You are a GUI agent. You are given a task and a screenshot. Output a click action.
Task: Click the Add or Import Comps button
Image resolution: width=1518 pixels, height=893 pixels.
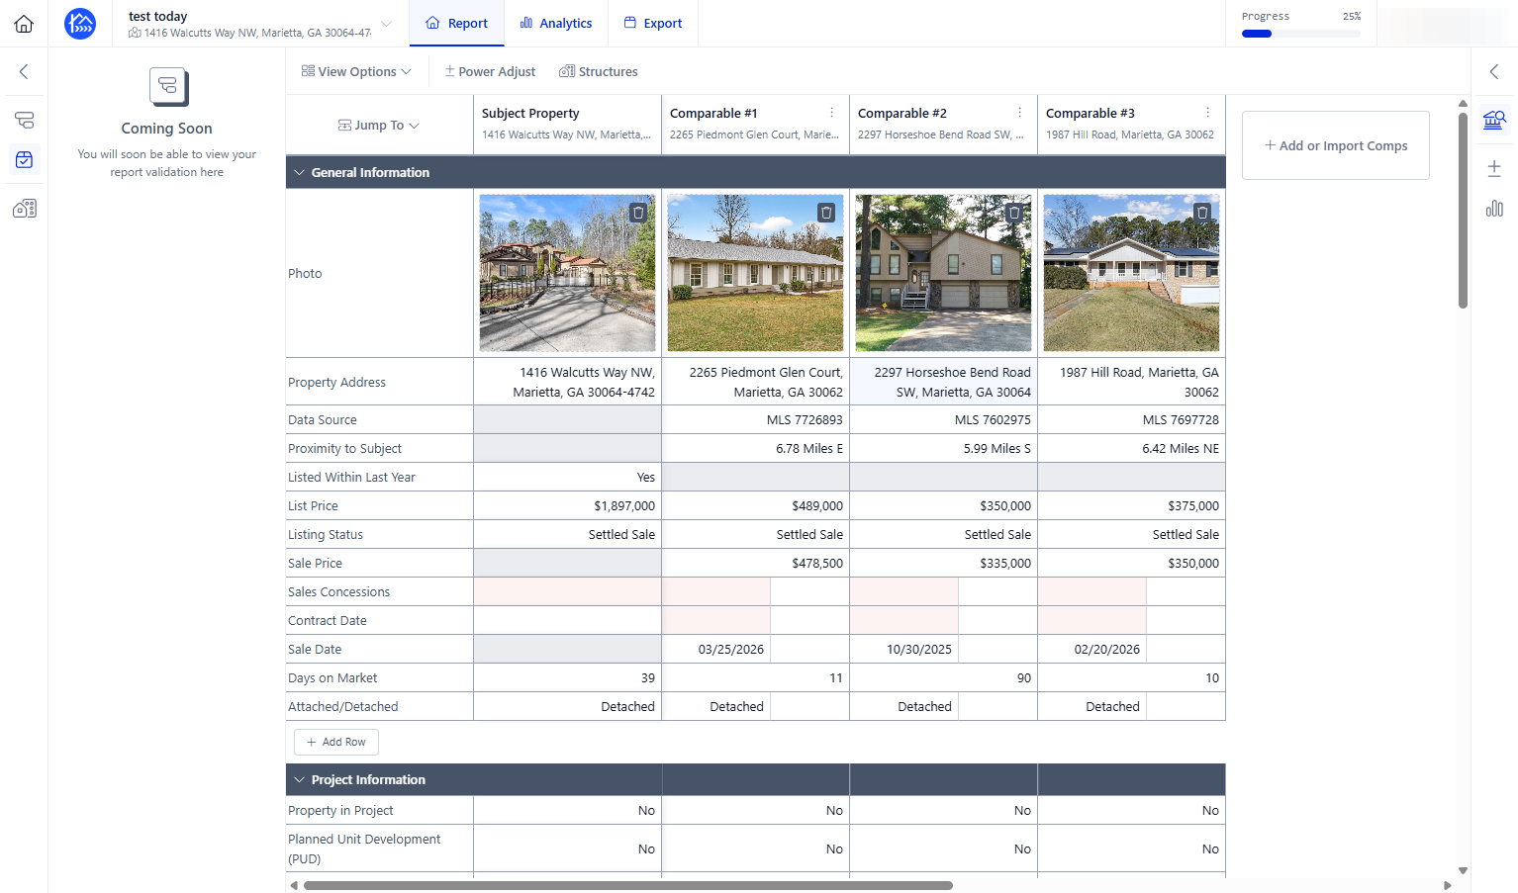pyautogui.click(x=1336, y=145)
